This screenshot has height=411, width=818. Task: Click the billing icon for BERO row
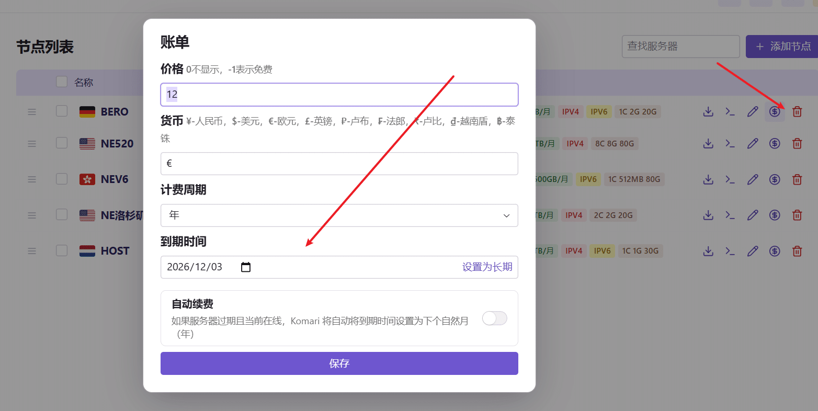[x=775, y=111]
